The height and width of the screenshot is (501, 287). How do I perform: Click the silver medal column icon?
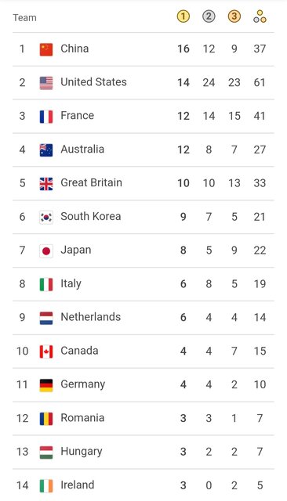[209, 16]
